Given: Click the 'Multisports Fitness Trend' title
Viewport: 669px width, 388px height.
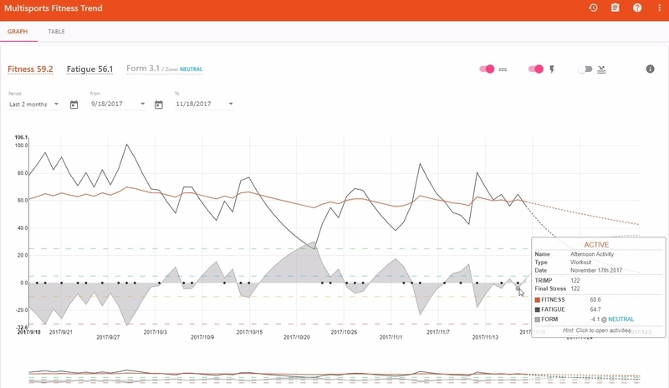Looking at the screenshot, I should (54, 8).
